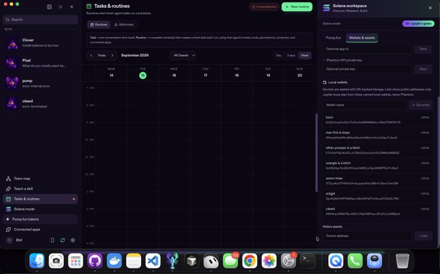The image size is (440, 274).
Task: Select the man this is dope wallet
Action: [x=377, y=135]
